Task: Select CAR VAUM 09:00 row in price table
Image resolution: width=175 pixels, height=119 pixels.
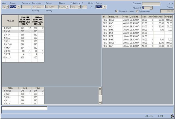Action: click(x=137, y=23)
